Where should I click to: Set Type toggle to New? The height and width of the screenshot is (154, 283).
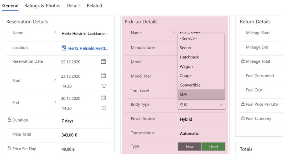190,146
